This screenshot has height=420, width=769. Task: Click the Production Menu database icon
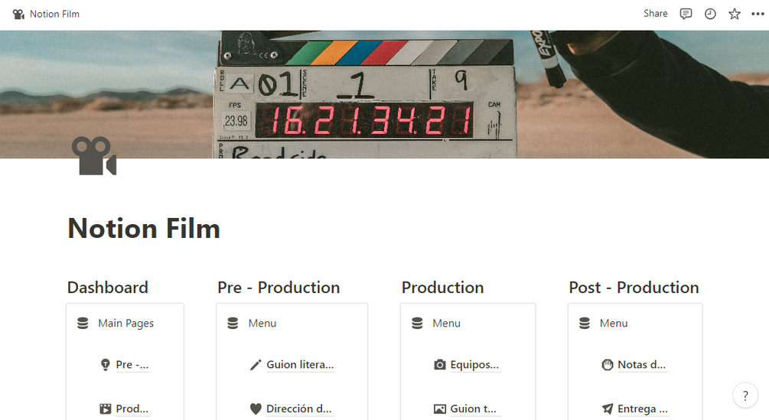[417, 324]
